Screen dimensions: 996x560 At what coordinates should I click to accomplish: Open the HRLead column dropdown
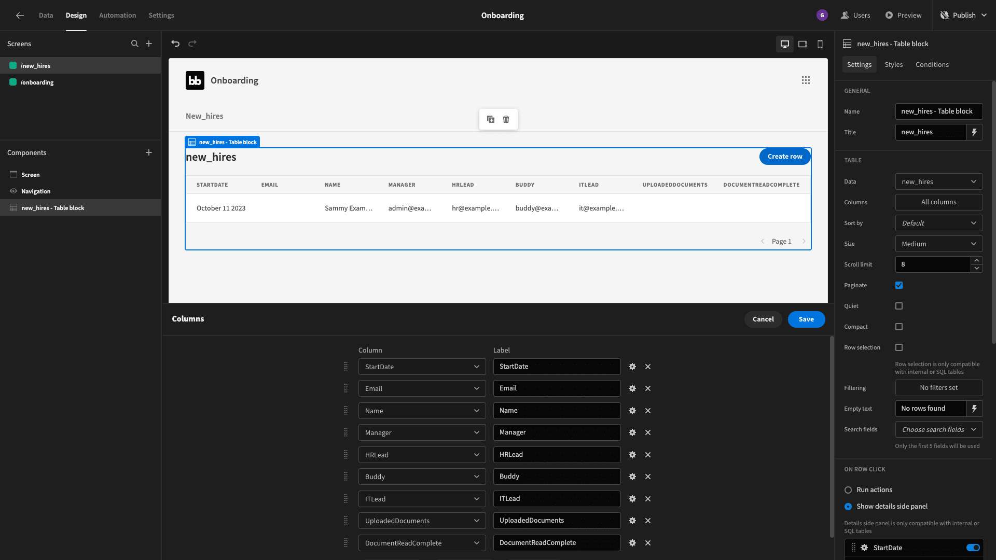pos(422,455)
